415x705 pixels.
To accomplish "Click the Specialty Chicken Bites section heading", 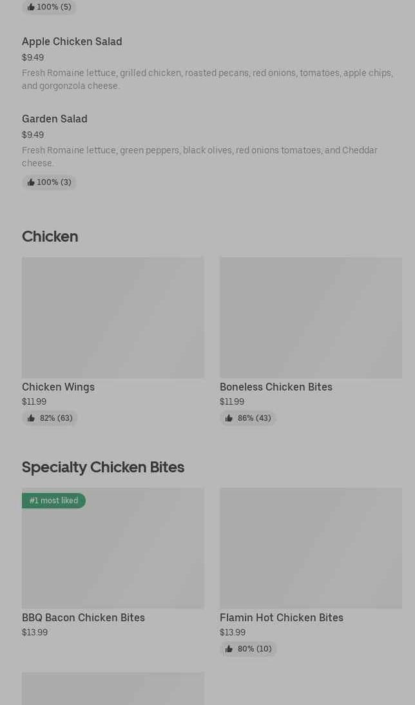I will coord(103,467).
